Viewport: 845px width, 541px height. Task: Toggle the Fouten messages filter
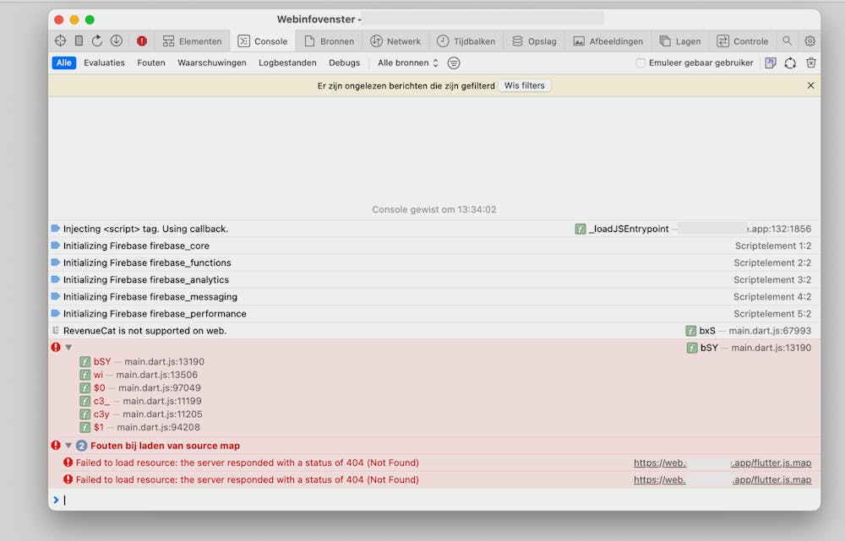click(x=151, y=62)
